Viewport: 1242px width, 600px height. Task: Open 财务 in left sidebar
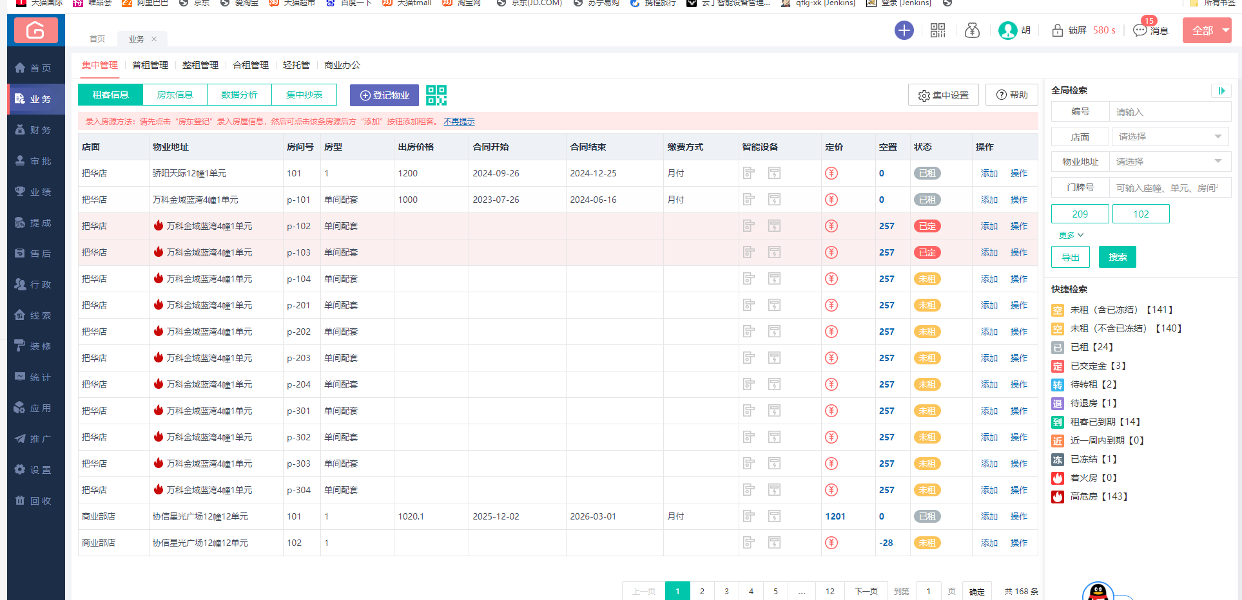(x=36, y=129)
